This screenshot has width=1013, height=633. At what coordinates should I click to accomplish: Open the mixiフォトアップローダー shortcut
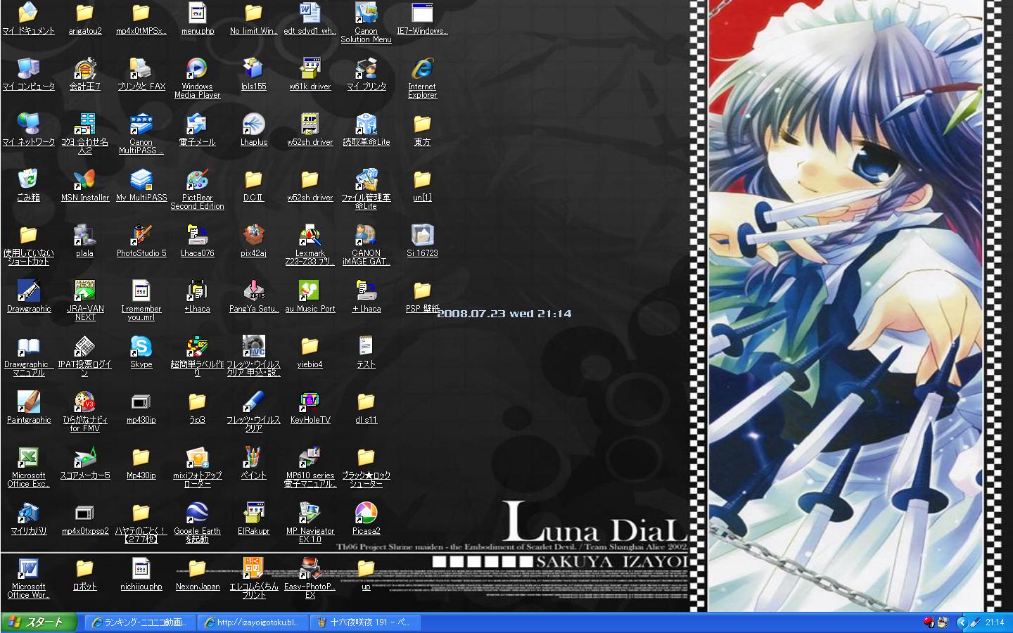coord(197,457)
